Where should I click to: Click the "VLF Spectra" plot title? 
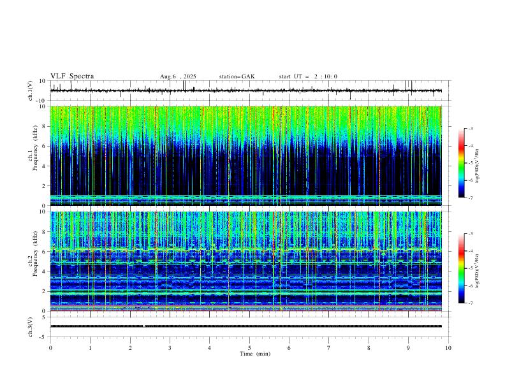[72, 76]
